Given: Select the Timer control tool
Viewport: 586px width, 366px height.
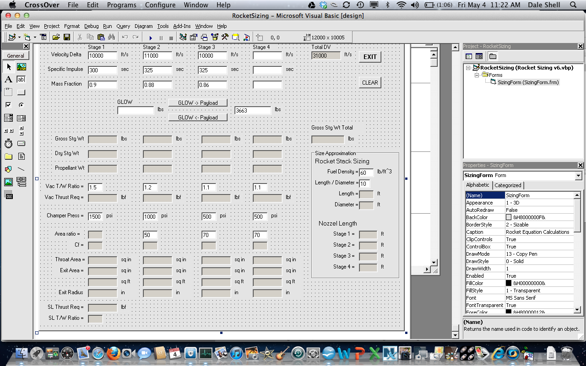Looking at the screenshot, I should [x=9, y=144].
